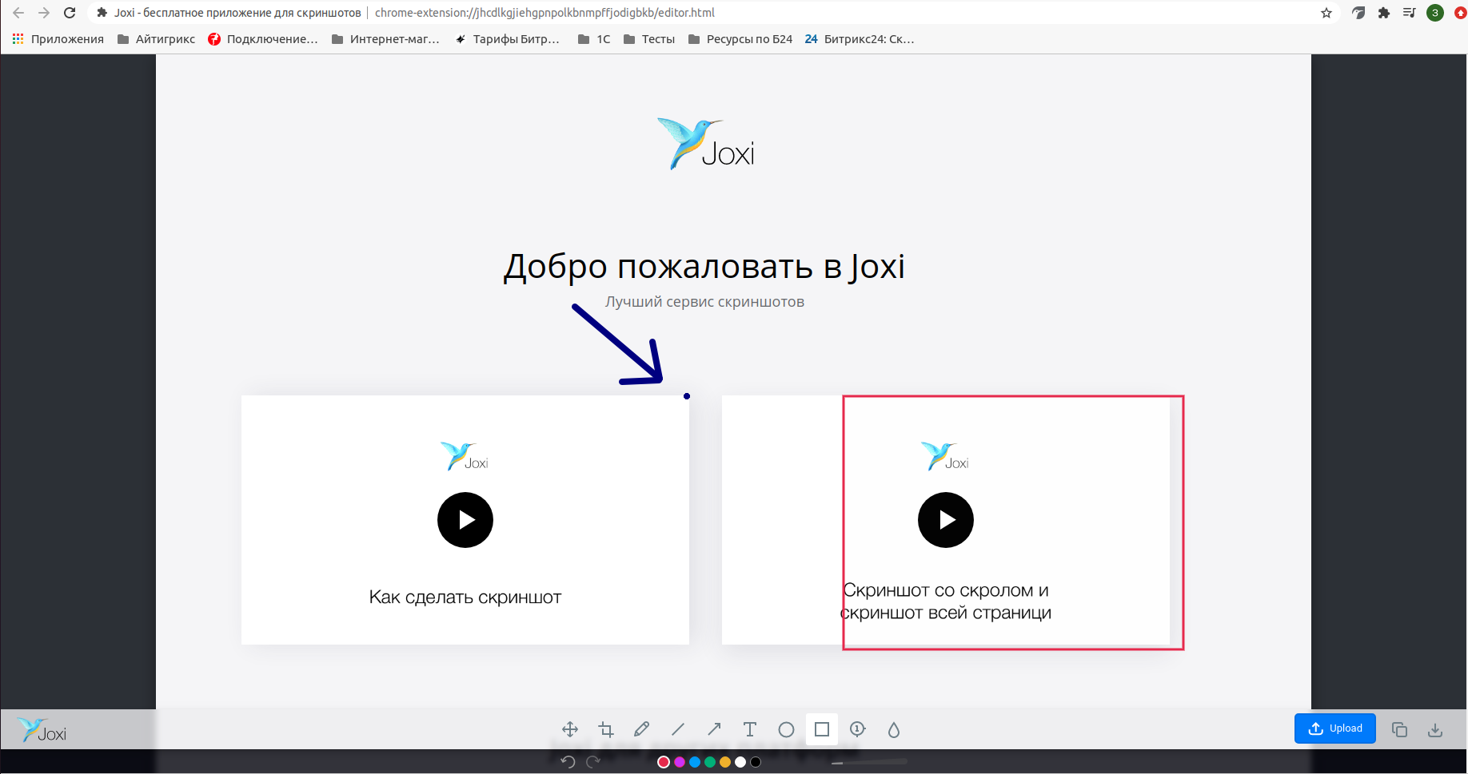Pick the magenta color swatch
Viewport: 1468px width, 774px height.
coord(680,762)
